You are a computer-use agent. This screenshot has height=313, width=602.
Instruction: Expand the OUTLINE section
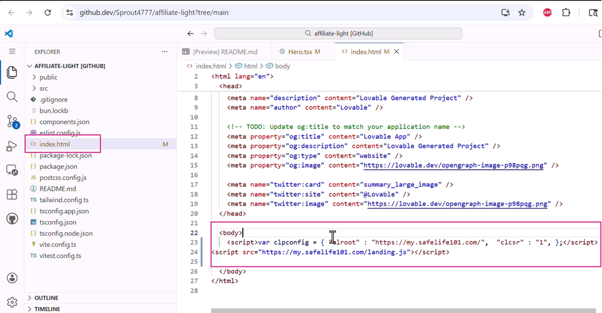point(46,297)
